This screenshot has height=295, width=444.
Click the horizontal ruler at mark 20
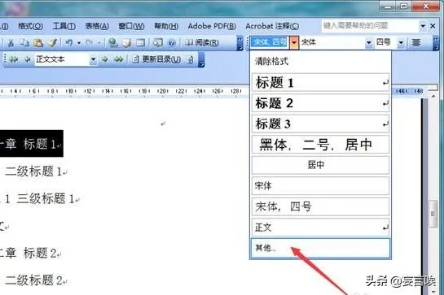pyautogui.click(x=163, y=91)
